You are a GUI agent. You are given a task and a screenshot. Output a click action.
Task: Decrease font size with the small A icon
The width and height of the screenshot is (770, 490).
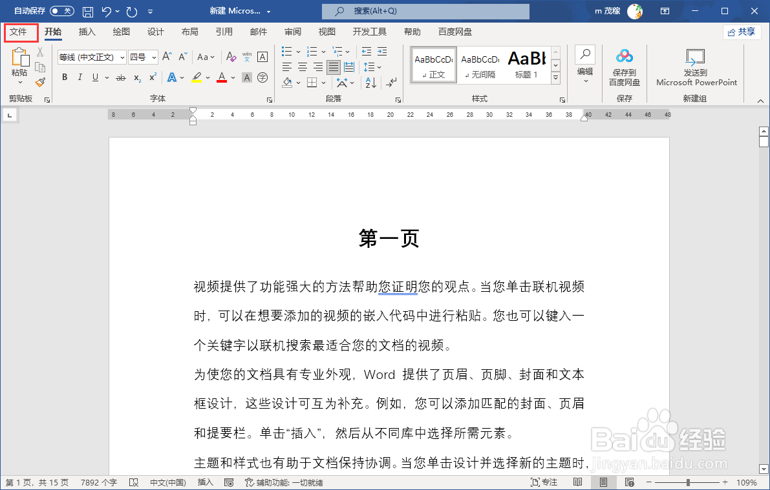tap(183, 57)
